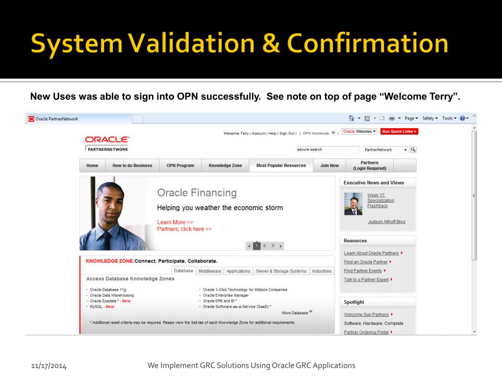Click Learn About Oracle Partners link
The image size is (502, 376).
pos(372,253)
